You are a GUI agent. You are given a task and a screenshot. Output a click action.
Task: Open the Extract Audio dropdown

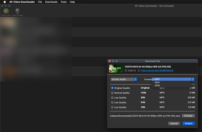pyautogui.click(x=124, y=79)
